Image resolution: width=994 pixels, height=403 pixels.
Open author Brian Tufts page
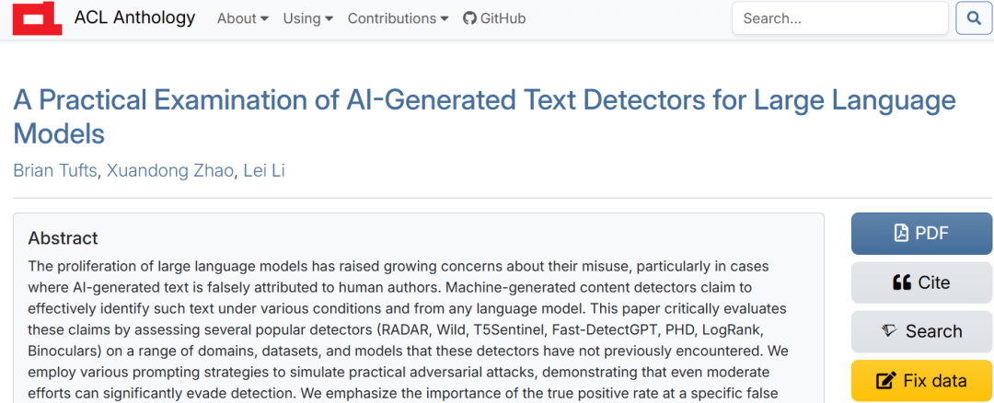(x=56, y=171)
